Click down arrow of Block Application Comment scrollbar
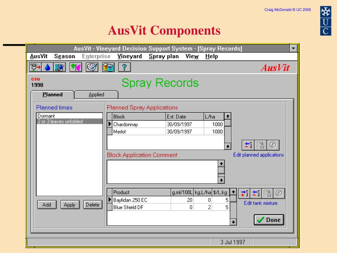 point(221,180)
